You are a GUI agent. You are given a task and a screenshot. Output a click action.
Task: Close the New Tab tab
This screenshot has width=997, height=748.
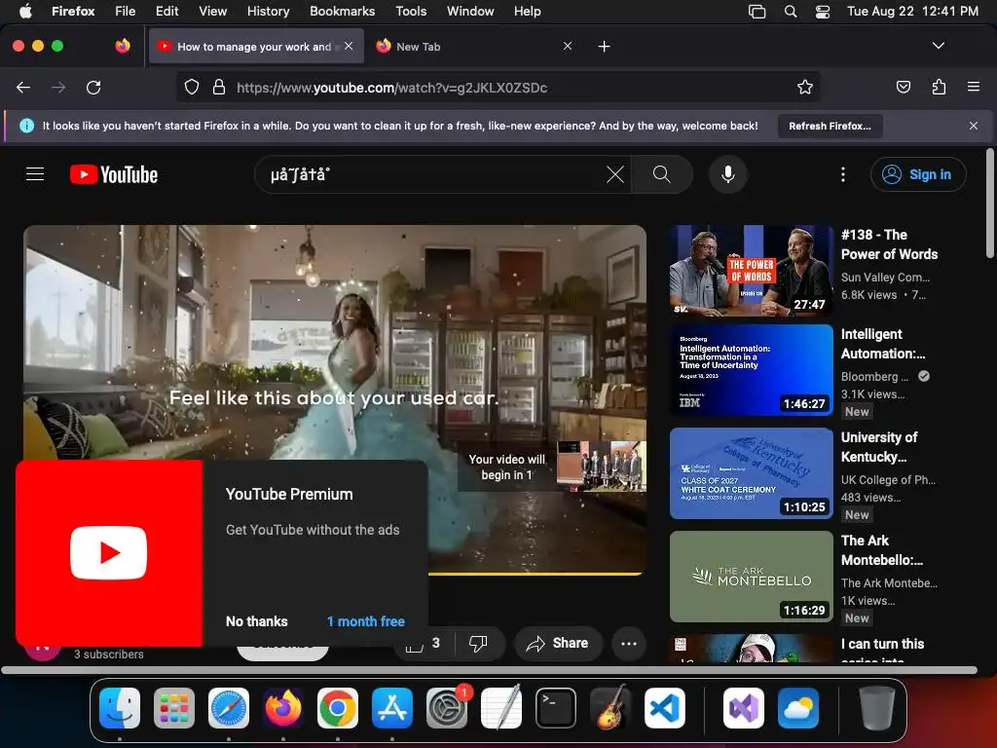(568, 46)
